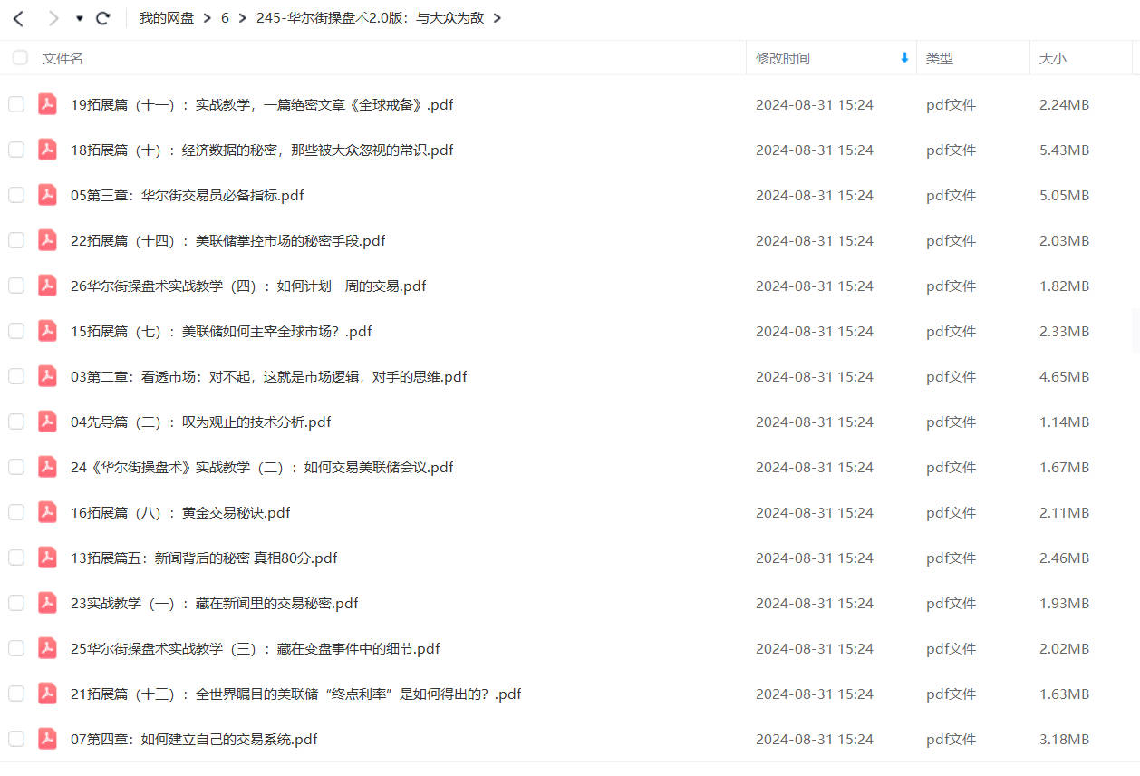
Task: Open 24 实战教学（二）：如何交易美联储会议.pdf
Action: [262, 467]
